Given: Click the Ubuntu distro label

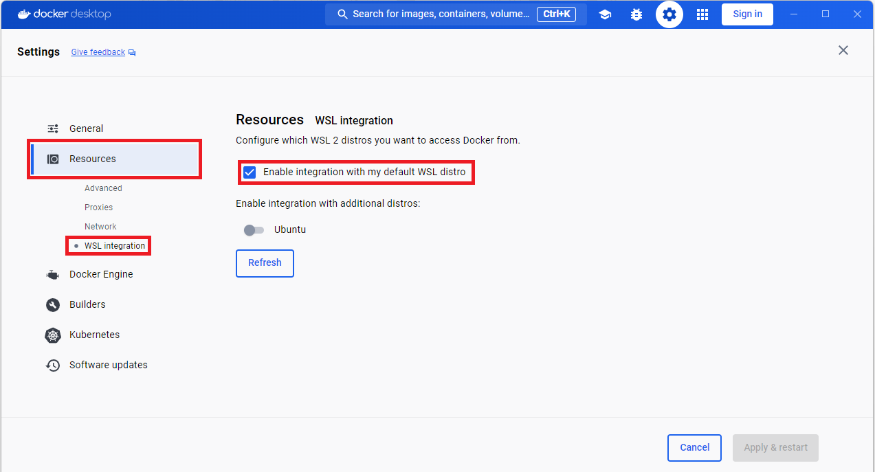Looking at the screenshot, I should pos(290,229).
